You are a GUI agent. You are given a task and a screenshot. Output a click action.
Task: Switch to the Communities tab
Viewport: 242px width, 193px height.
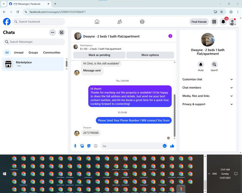tap(52, 53)
